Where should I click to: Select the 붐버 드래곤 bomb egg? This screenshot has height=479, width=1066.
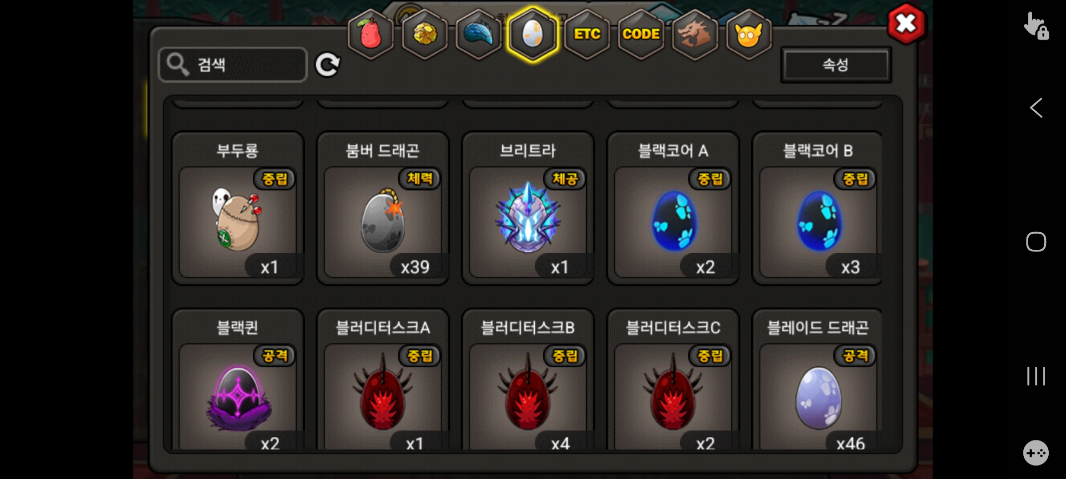382,208
